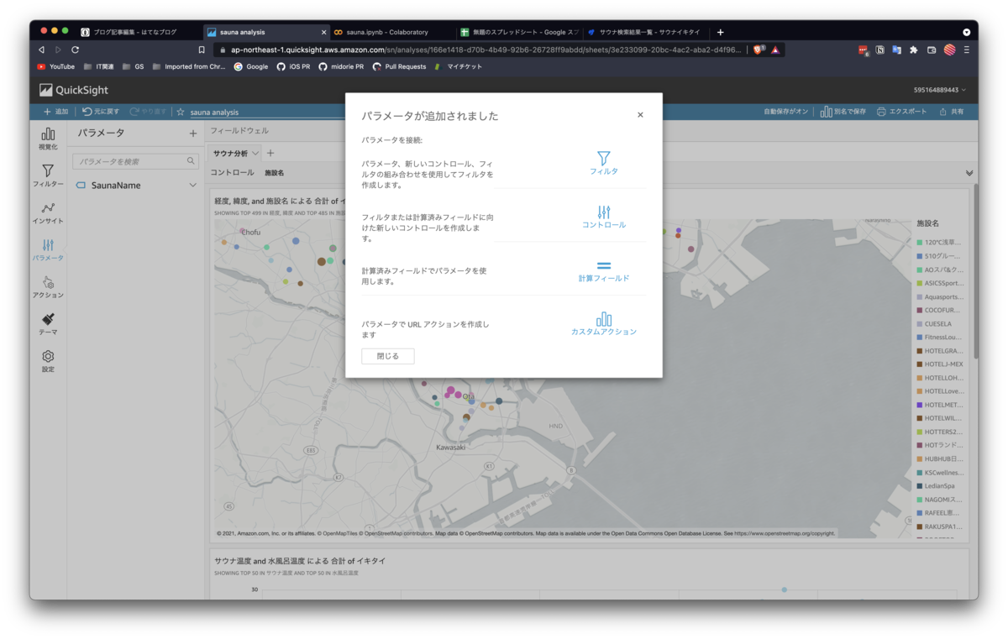Click the QuickSight logo
The width and height of the screenshot is (1008, 639).
coord(74,90)
